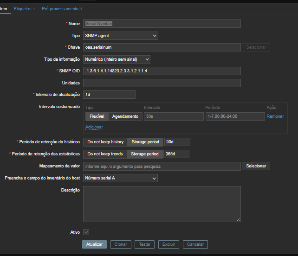This screenshot has width=298, height=256.
Task: Click the Cancelar button
Action: click(195, 244)
